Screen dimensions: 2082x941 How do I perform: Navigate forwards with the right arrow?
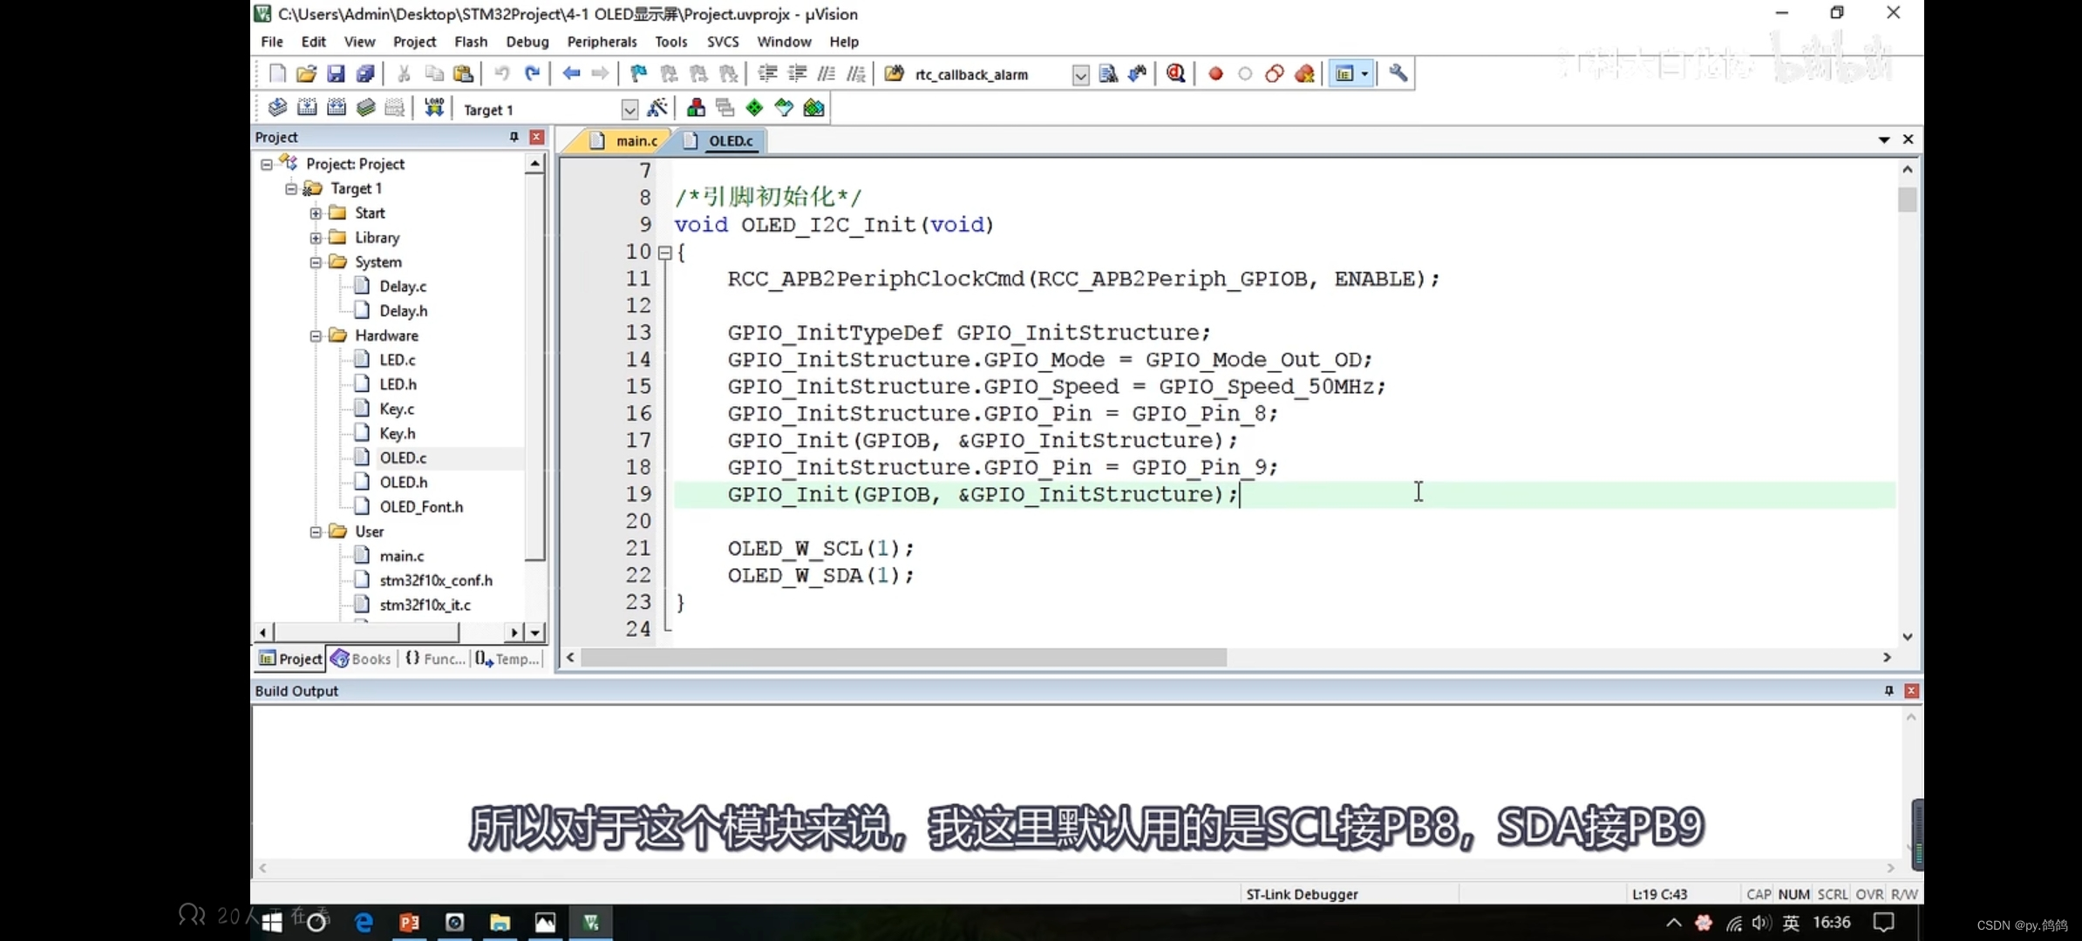coord(600,74)
